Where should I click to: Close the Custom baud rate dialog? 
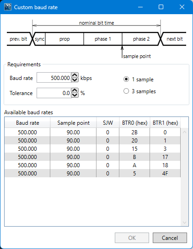(182, 7)
